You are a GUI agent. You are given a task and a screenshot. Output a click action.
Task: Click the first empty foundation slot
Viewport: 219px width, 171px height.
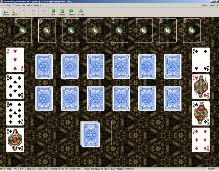pyautogui.click(x=23, y=30)
